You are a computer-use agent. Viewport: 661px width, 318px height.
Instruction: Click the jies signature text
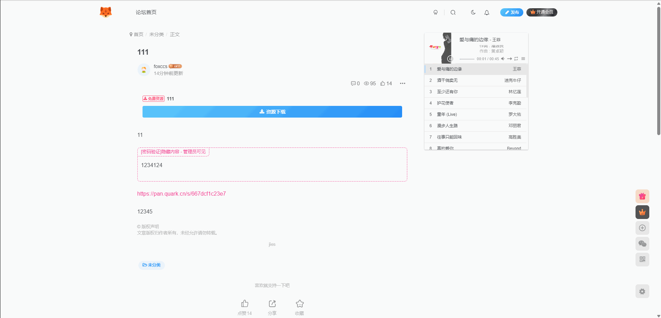pos(272,244)
